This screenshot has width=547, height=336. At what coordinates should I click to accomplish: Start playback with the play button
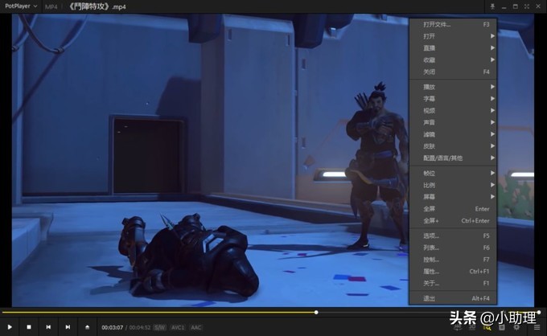pyautogui.click(x=10, y=327)
